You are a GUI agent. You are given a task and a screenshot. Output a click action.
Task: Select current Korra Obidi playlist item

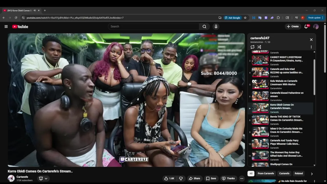coord(280,108)
